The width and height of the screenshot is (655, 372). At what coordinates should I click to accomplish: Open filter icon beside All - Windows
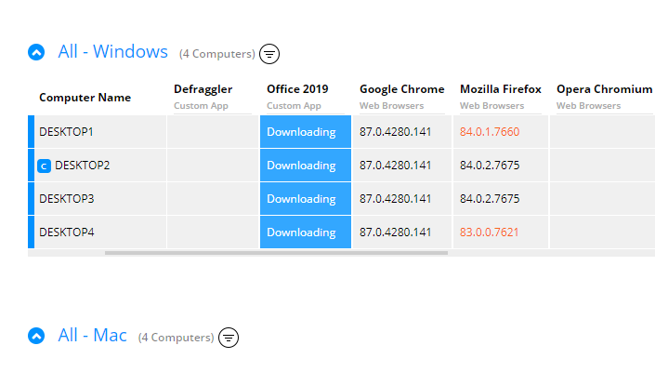(x=269, y=53)
